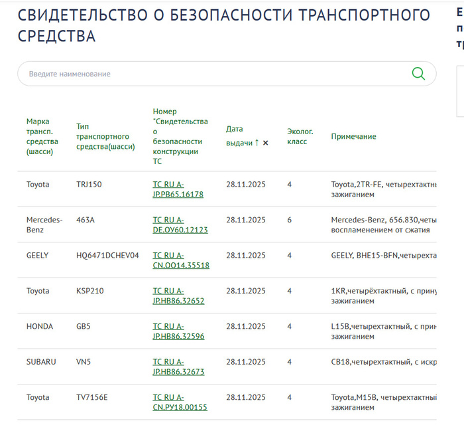Screen dimensions: 464x427
Task: Open certificate TC RU A-JP.PB65.16178
Action: pos(178,189)
